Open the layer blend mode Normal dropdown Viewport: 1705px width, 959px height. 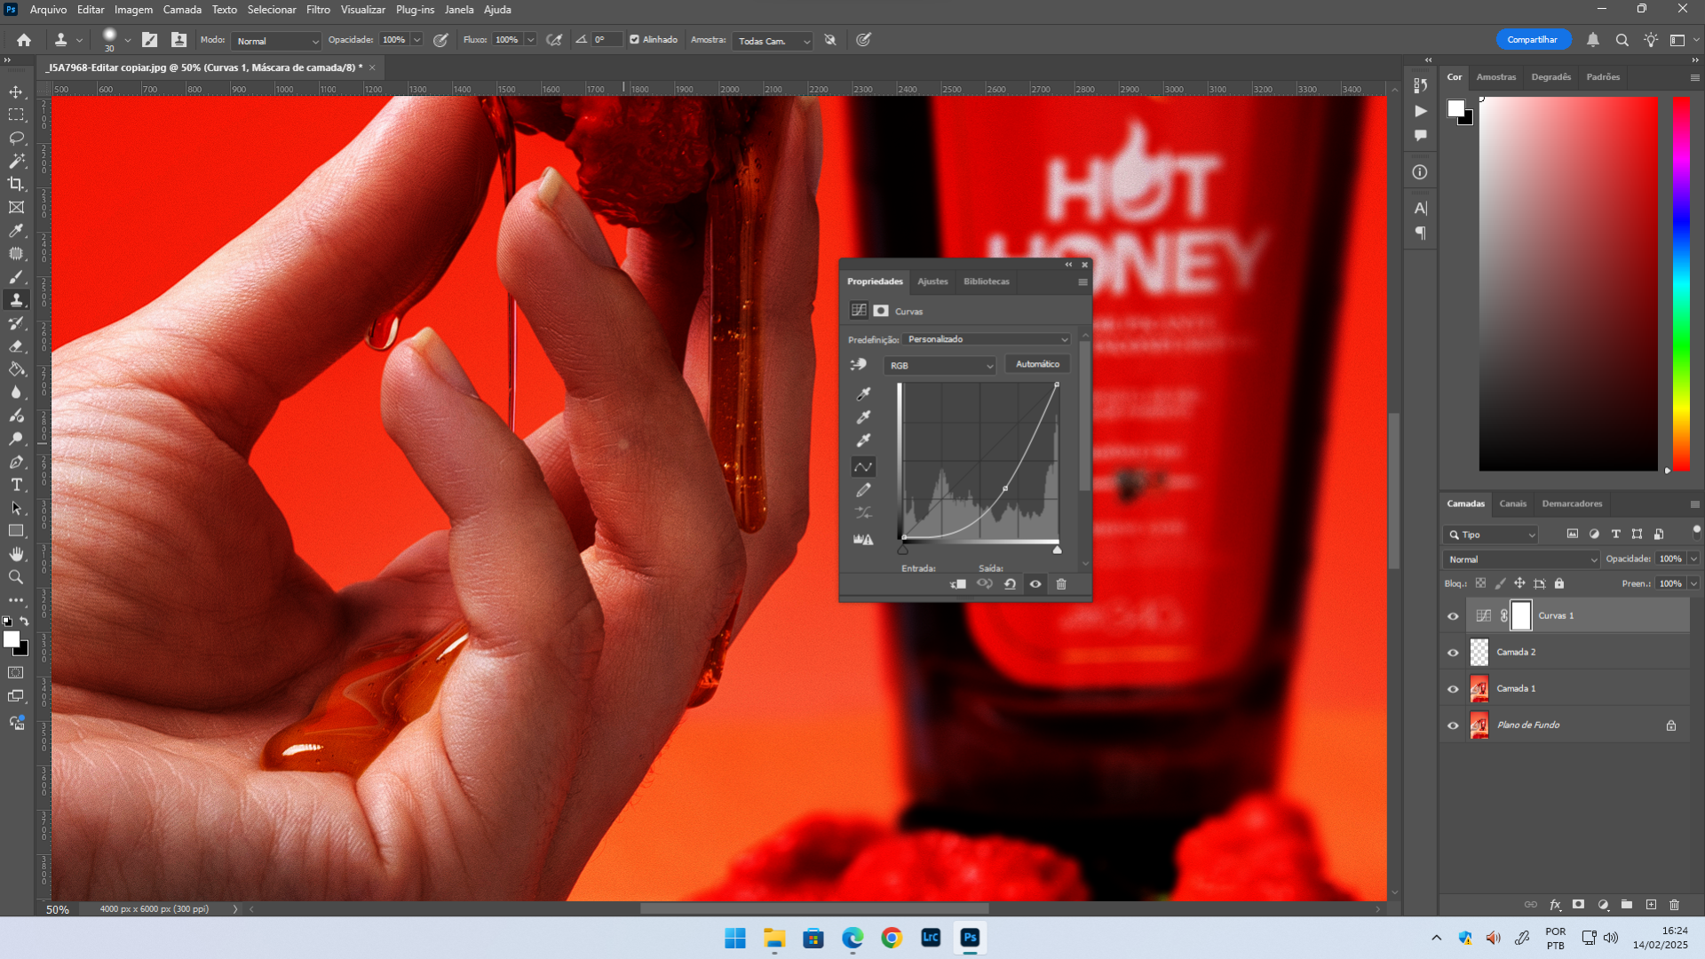tap(1522, 559)
